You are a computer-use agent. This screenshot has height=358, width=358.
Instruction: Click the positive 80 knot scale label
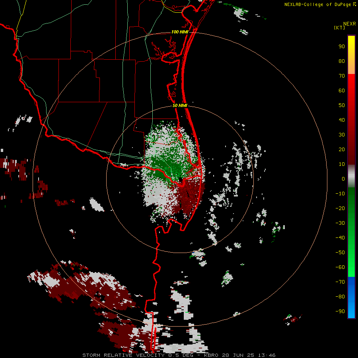tap(342, 61)
